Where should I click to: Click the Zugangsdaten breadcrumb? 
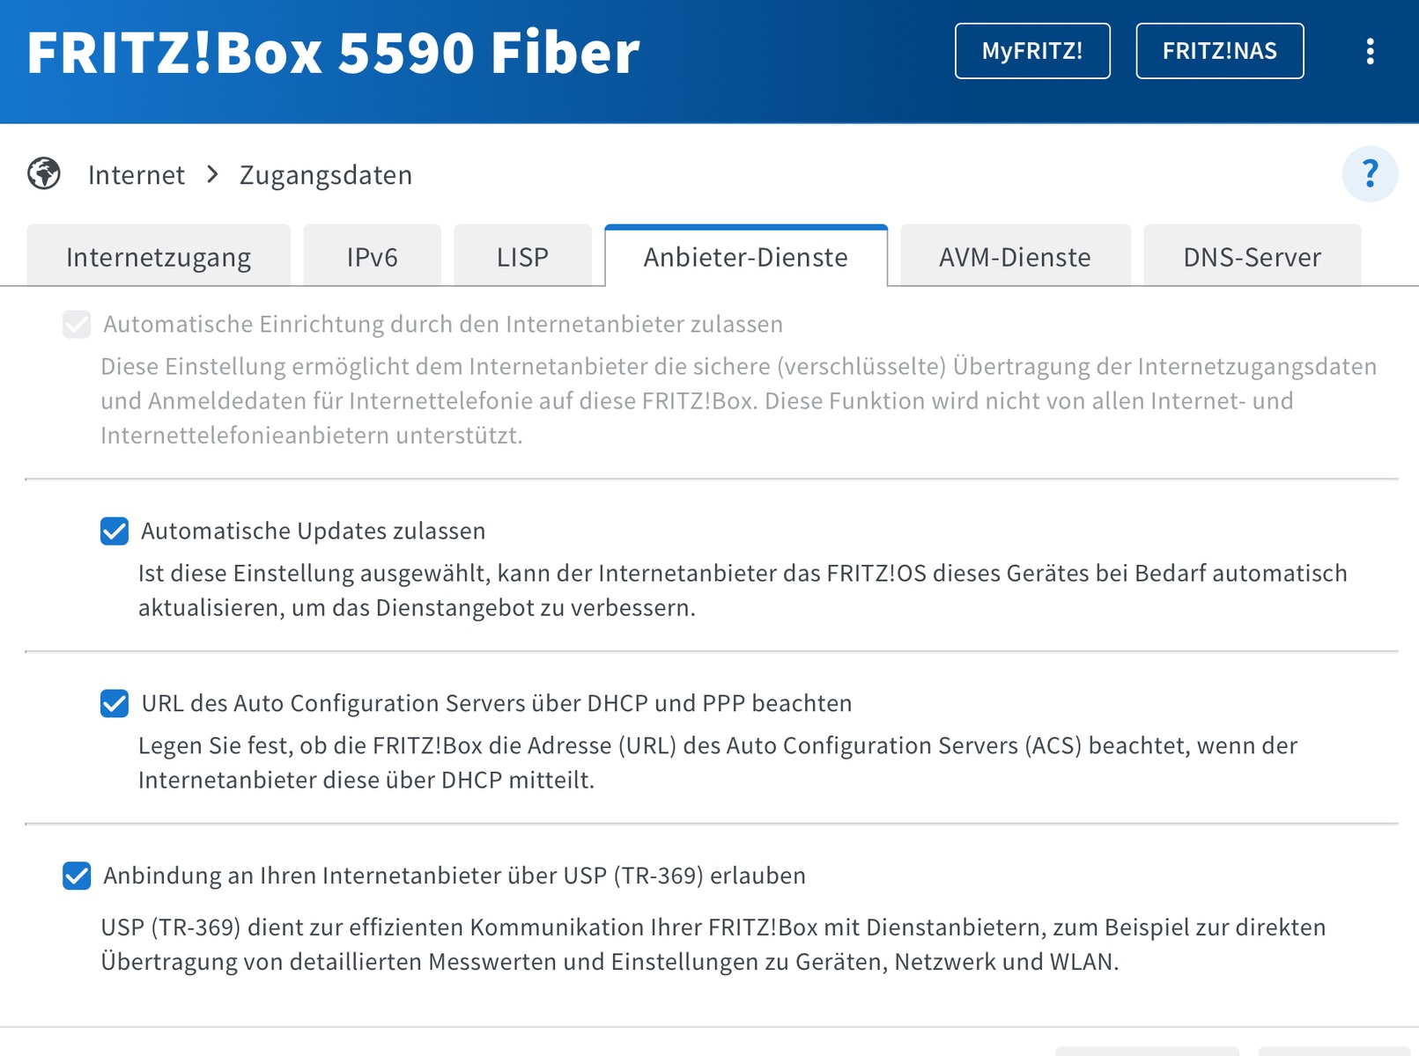(x=326, y=175)
